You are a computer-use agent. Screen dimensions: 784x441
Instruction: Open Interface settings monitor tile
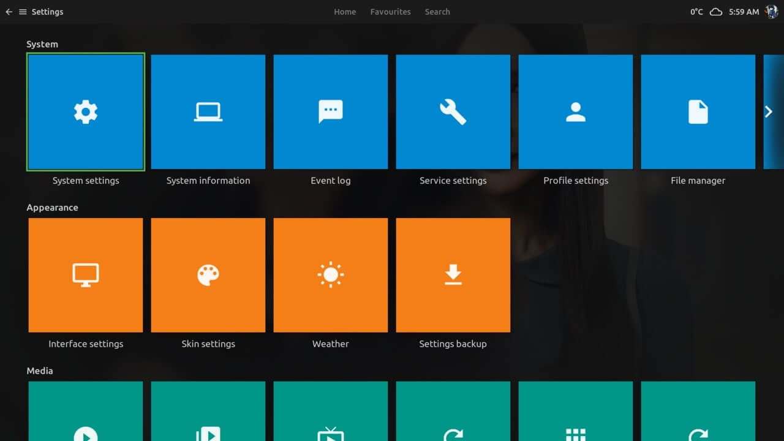pyautogui.click(x=86, y=275)
